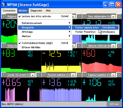The width and height of the screenshot is (123, 108).
Task: Select Effacer Min/Max
Action: coord(45,47)
